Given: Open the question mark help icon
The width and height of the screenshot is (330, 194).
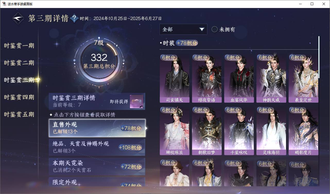Looking at the screenshot, I should click(74, 18).
